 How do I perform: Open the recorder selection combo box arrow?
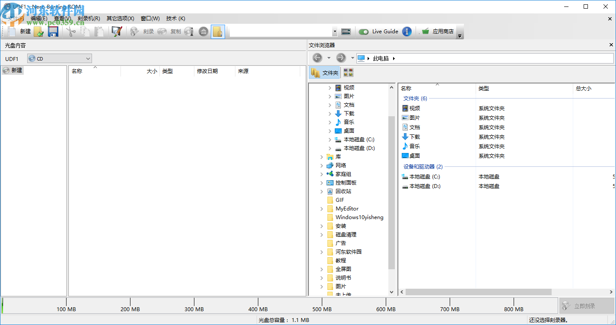point(335,32)
